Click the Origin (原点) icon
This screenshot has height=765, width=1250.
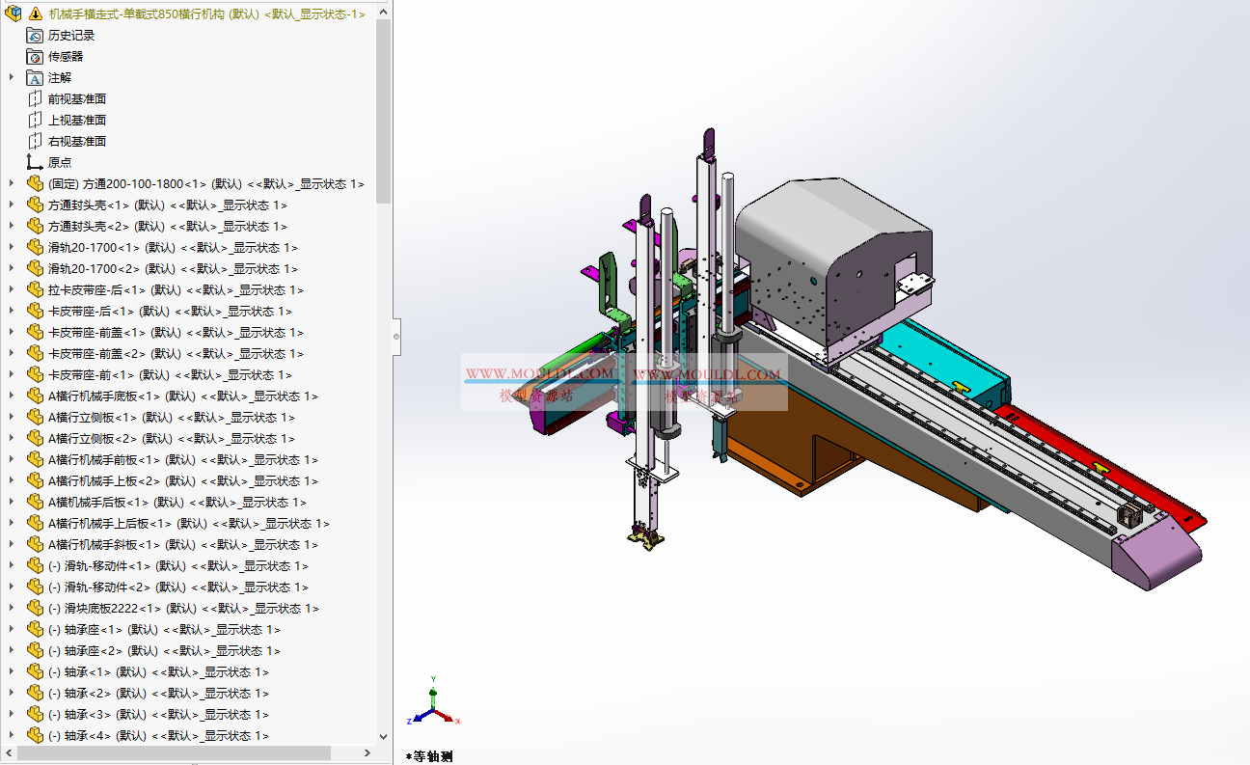pos(35,162)
